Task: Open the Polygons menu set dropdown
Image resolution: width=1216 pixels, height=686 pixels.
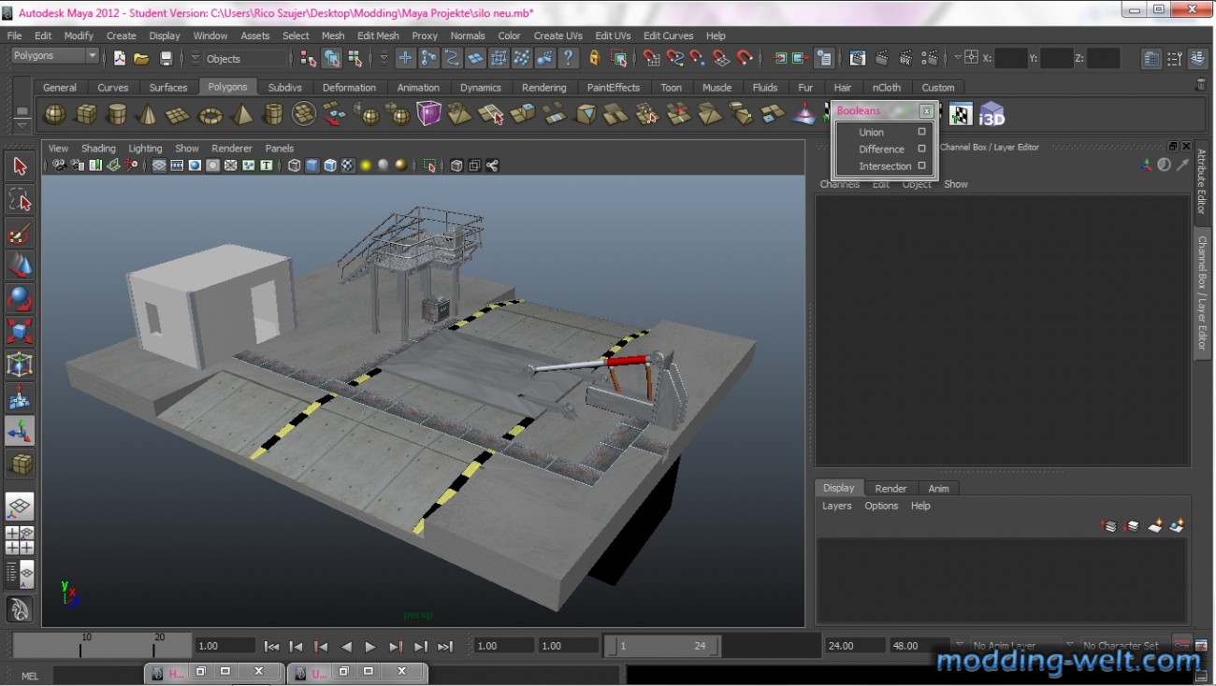Action: point(54,56)
